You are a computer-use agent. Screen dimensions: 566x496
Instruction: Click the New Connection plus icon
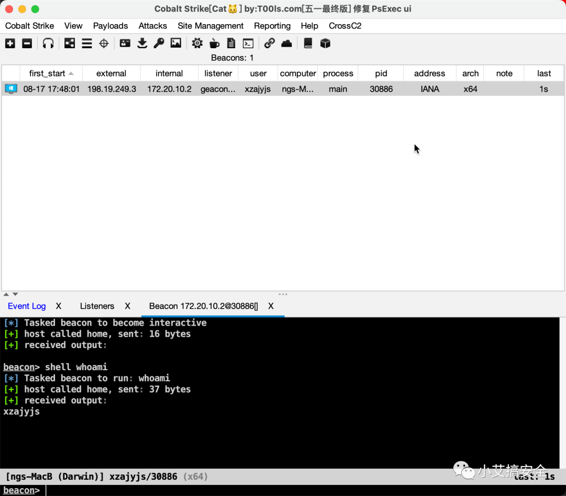[x=10, y=44]
